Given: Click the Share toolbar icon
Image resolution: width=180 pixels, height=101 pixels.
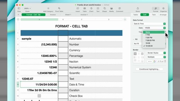Looking at the screenshot, I should (x=138, y=8).
